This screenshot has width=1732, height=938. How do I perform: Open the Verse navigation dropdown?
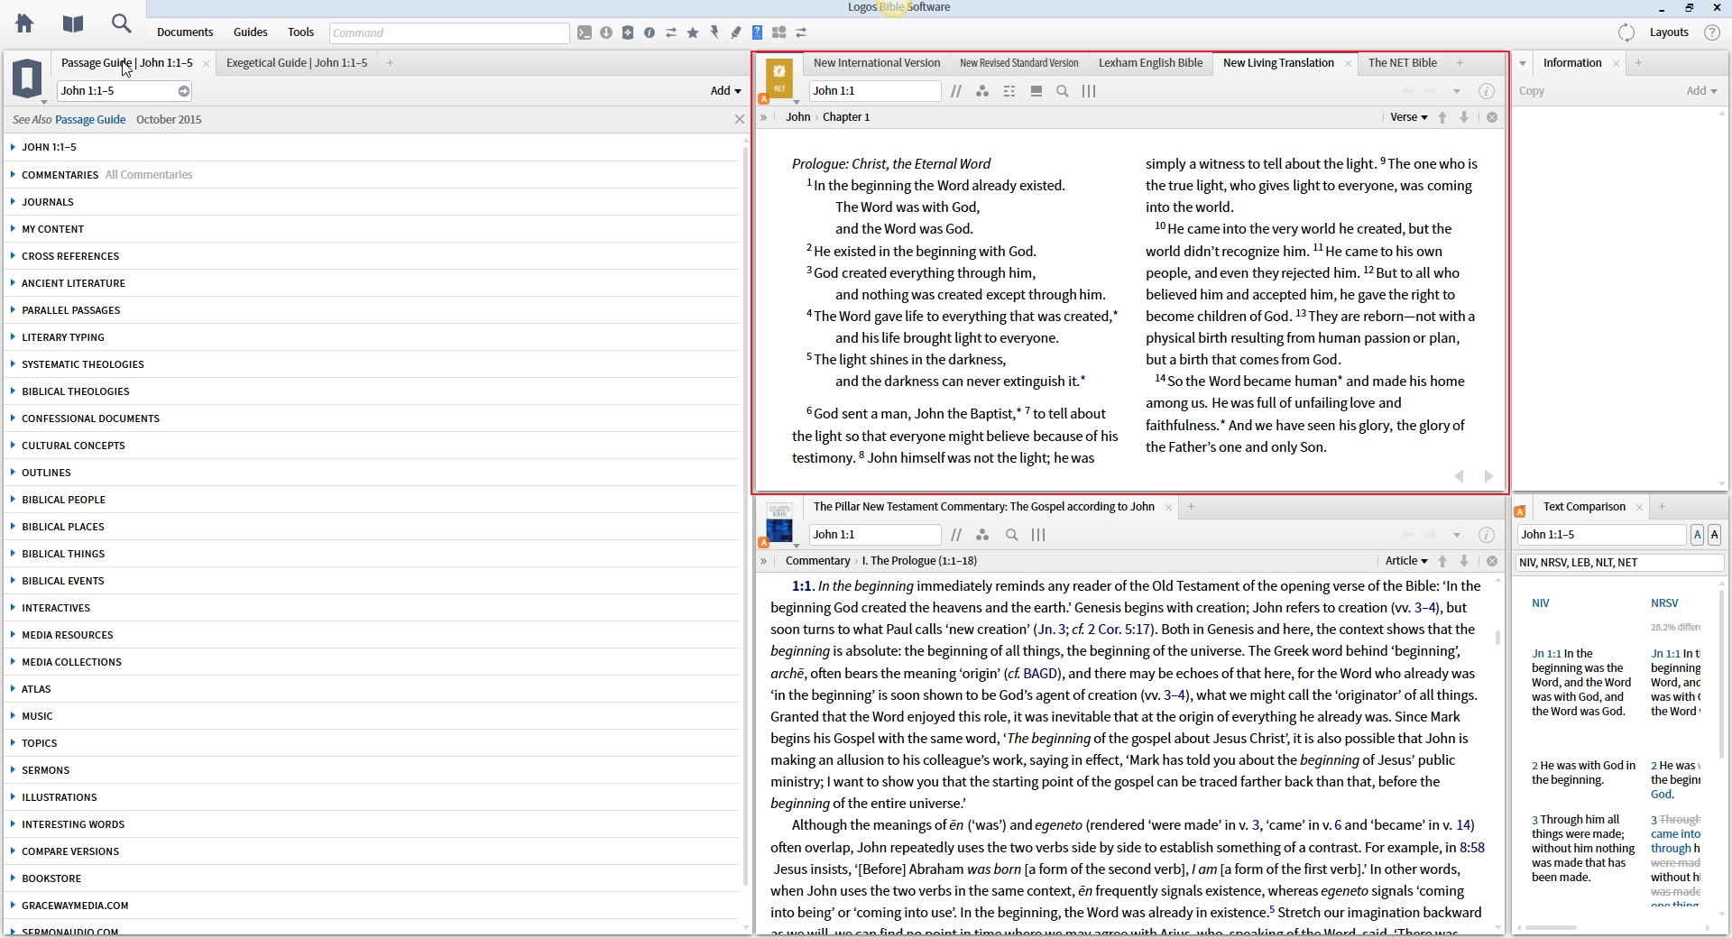coord(1409,117)
